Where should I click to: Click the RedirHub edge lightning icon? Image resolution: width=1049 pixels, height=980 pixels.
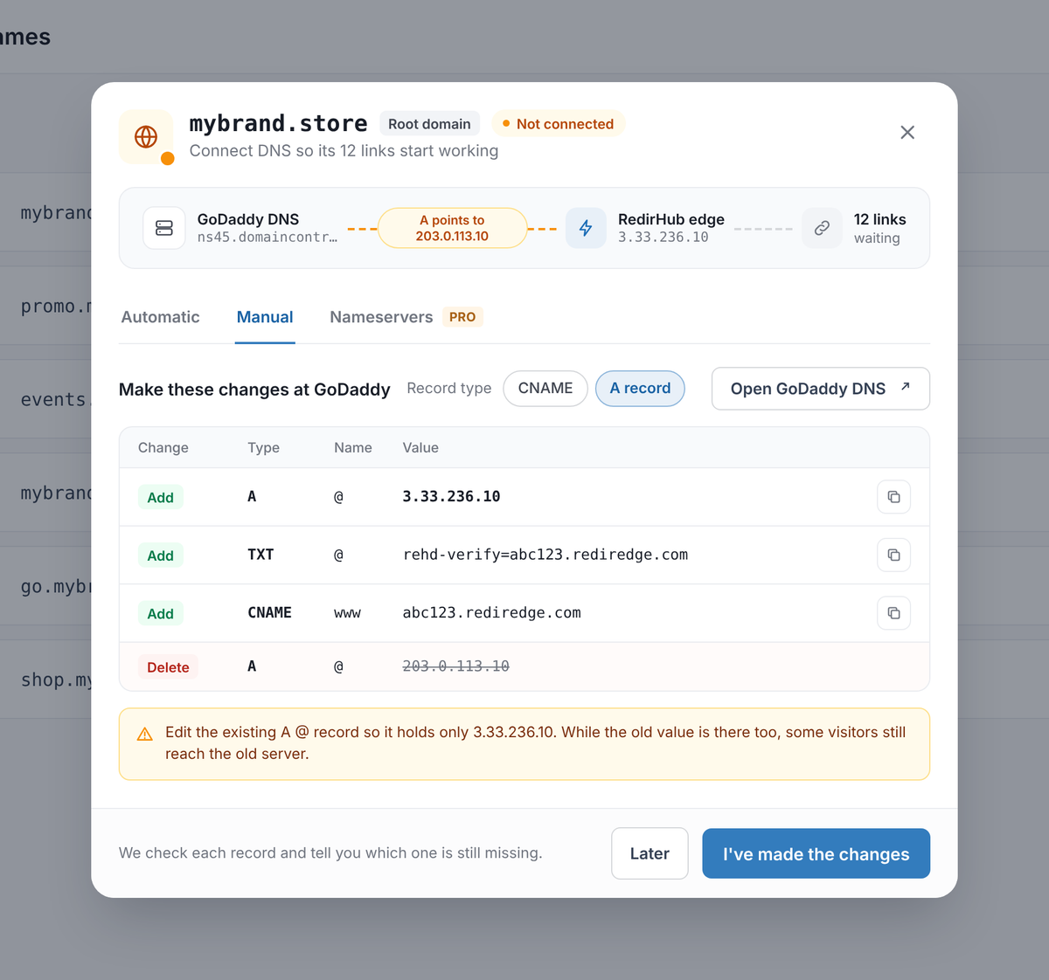586,228
